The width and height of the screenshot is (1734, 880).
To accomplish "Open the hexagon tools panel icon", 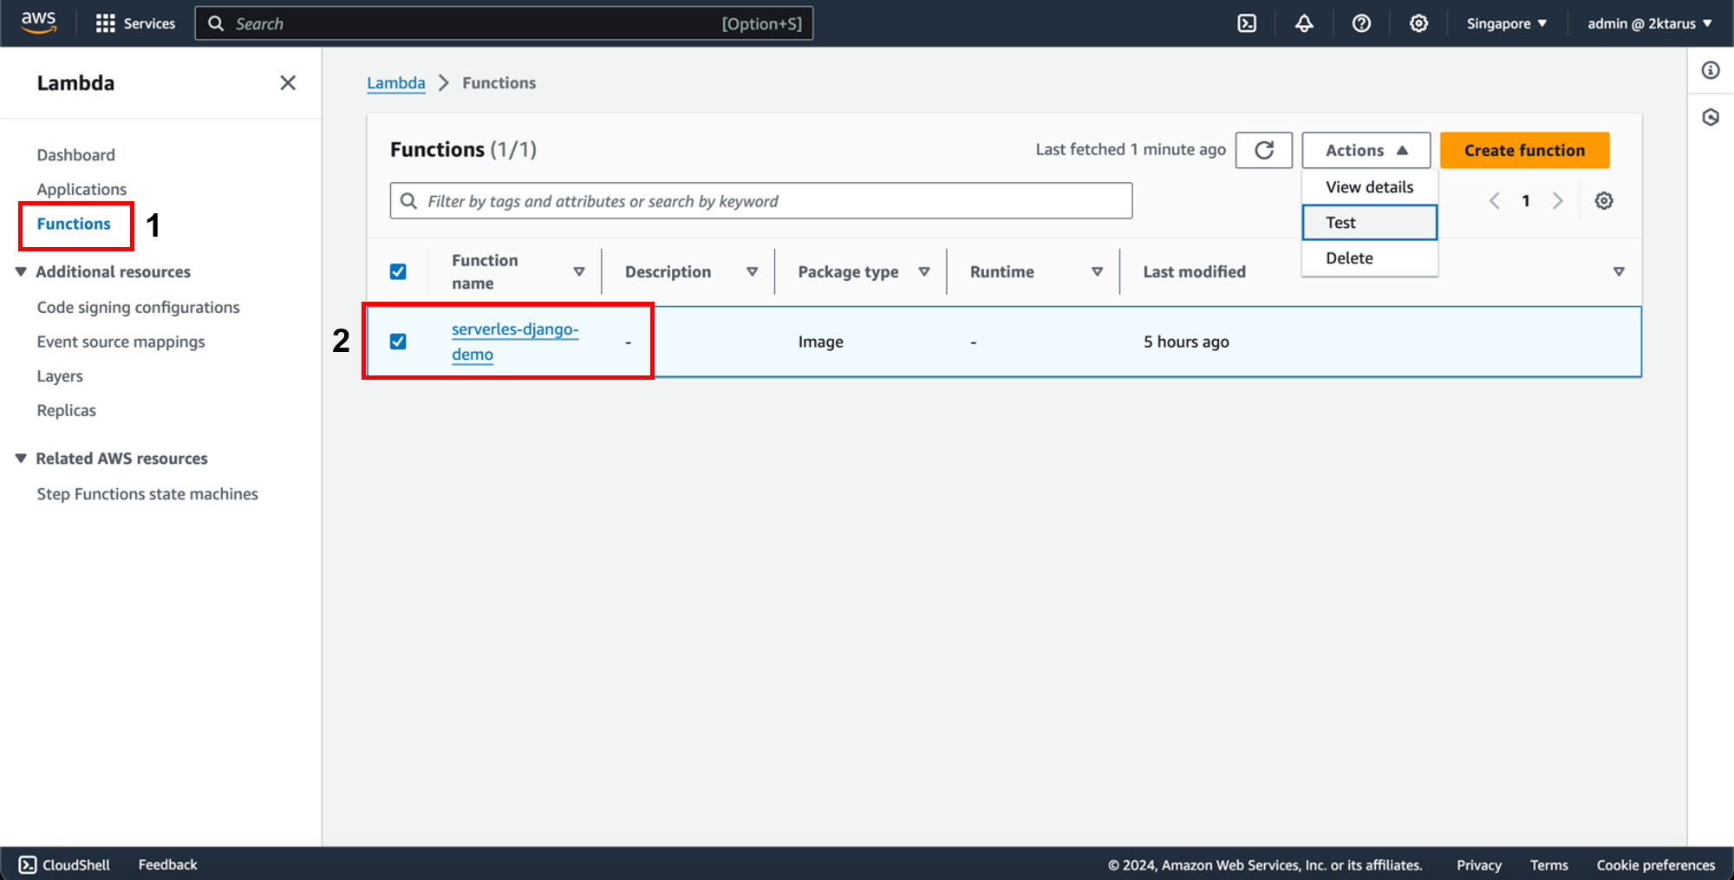I will point(1711,117).
